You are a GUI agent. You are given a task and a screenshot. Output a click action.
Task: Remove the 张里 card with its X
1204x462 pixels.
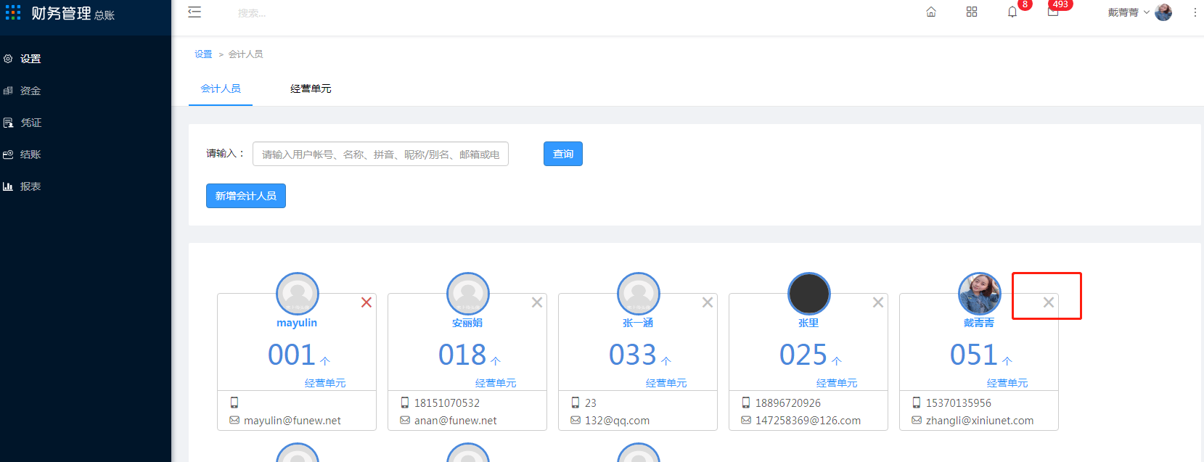click(x=878, y=302)
